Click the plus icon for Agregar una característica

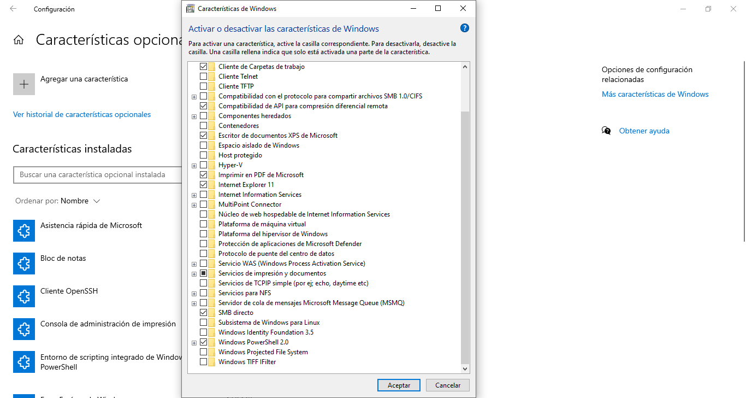[24, 84]
